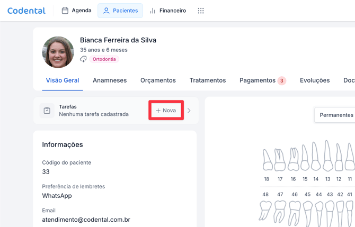Open the Pacientes navigation item

tap(120, 11)
